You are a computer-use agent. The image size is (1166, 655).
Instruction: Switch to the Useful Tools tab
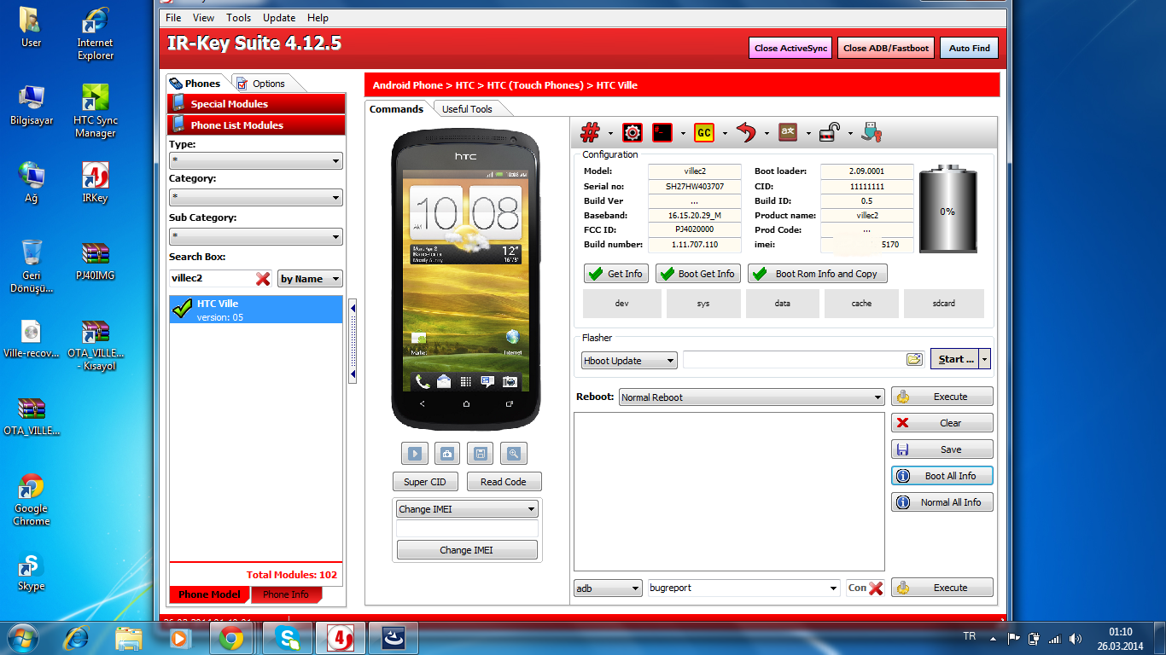click(467, 109)
